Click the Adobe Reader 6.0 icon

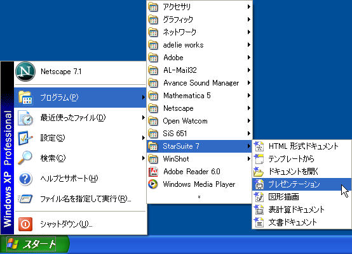point(153,172)
